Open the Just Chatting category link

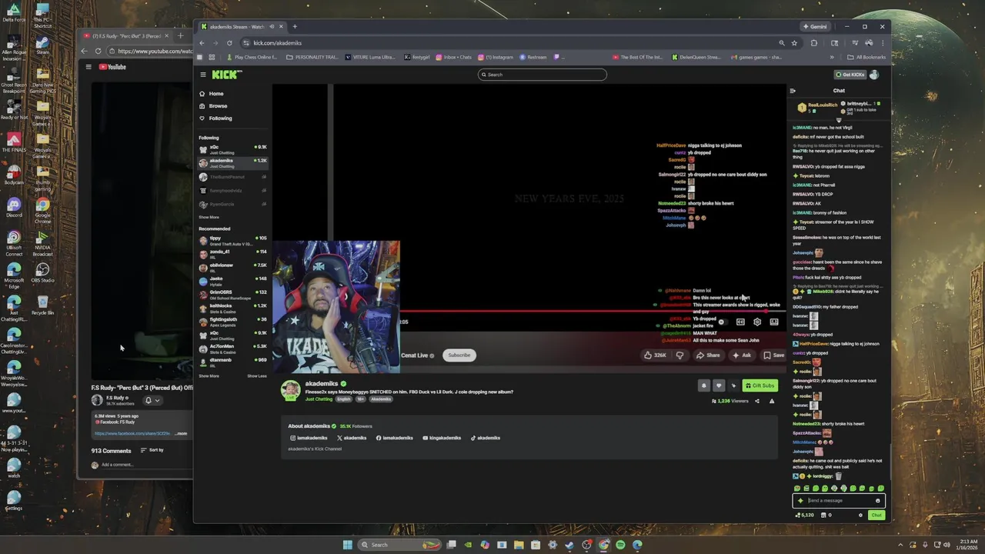point(319,399)
